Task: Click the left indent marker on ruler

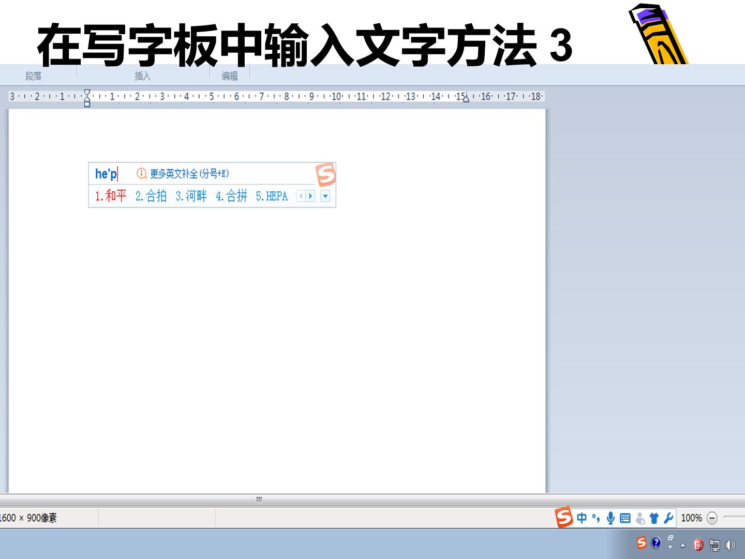Action: pyautogui.click(x=87, y=98)
